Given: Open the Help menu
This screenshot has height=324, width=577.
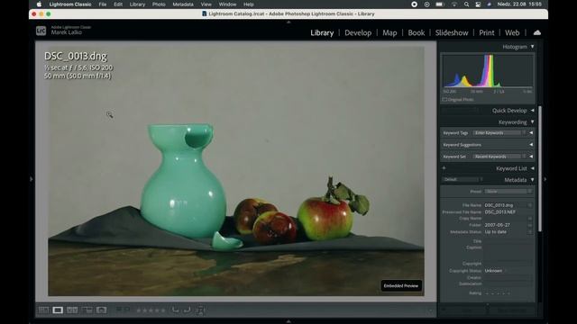Looking at the screenshot, I should 249,4.
